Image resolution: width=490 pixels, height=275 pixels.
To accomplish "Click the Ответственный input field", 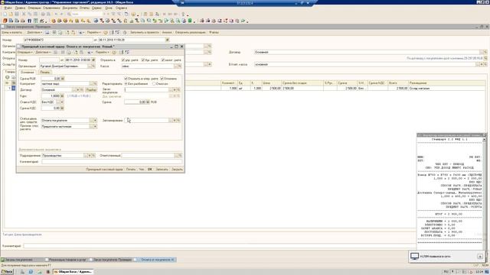I will point(148,156).
